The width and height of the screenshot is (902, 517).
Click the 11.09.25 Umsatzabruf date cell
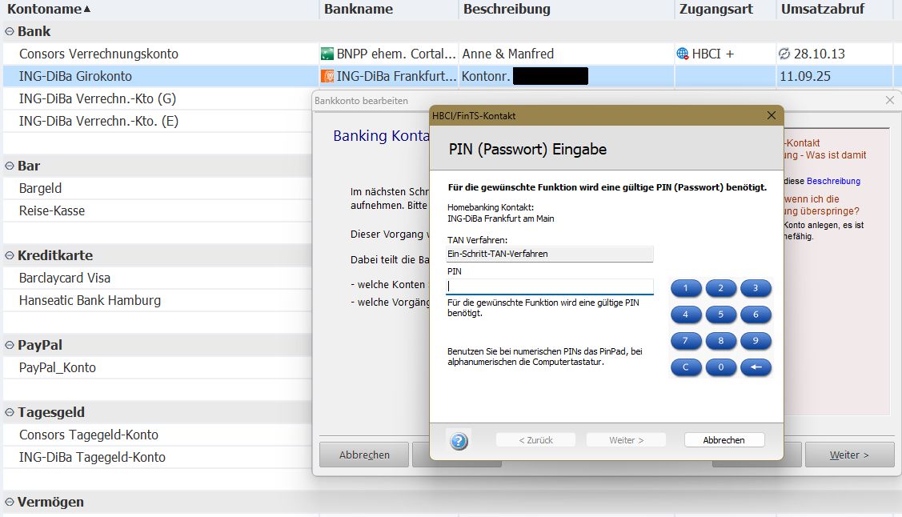coord(835,76)
